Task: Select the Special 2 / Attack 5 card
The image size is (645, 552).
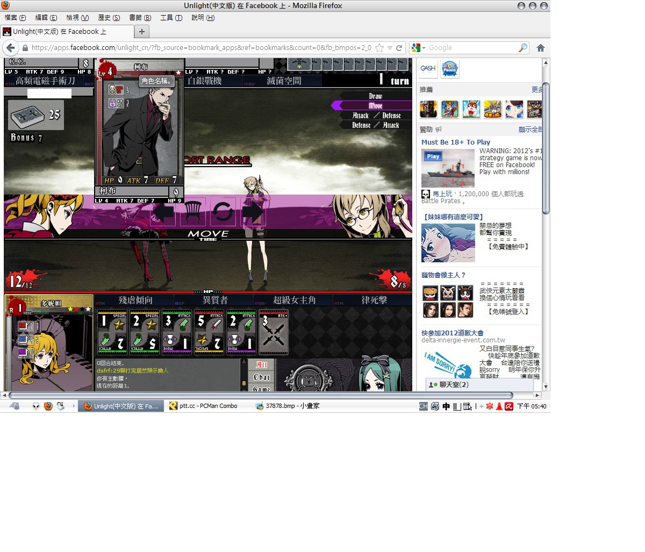Action: click(x=145, y=332)
